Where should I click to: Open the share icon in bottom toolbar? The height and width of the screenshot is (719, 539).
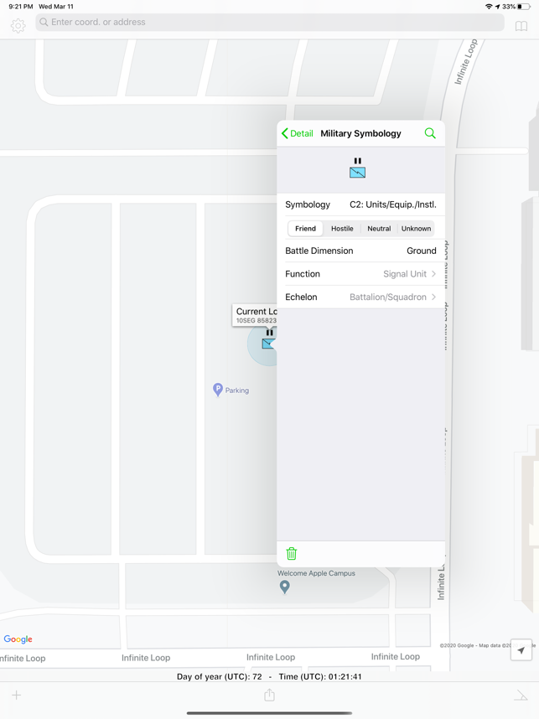269,695
